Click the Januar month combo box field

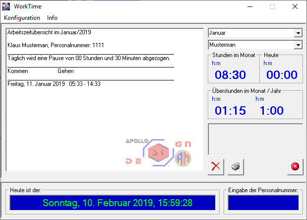[x=255, y=33]
